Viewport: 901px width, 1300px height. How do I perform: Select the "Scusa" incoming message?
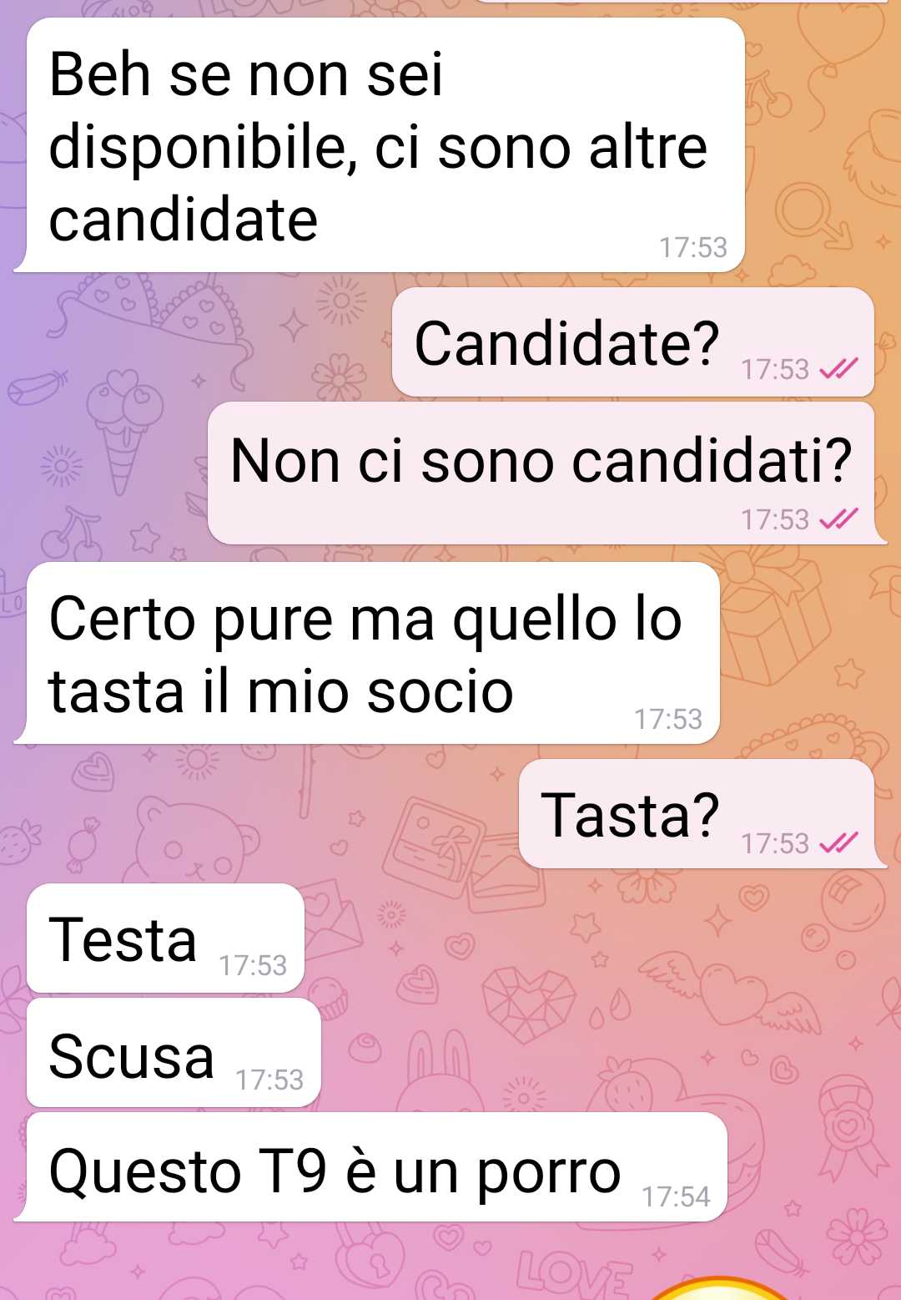coord(174,1053)
